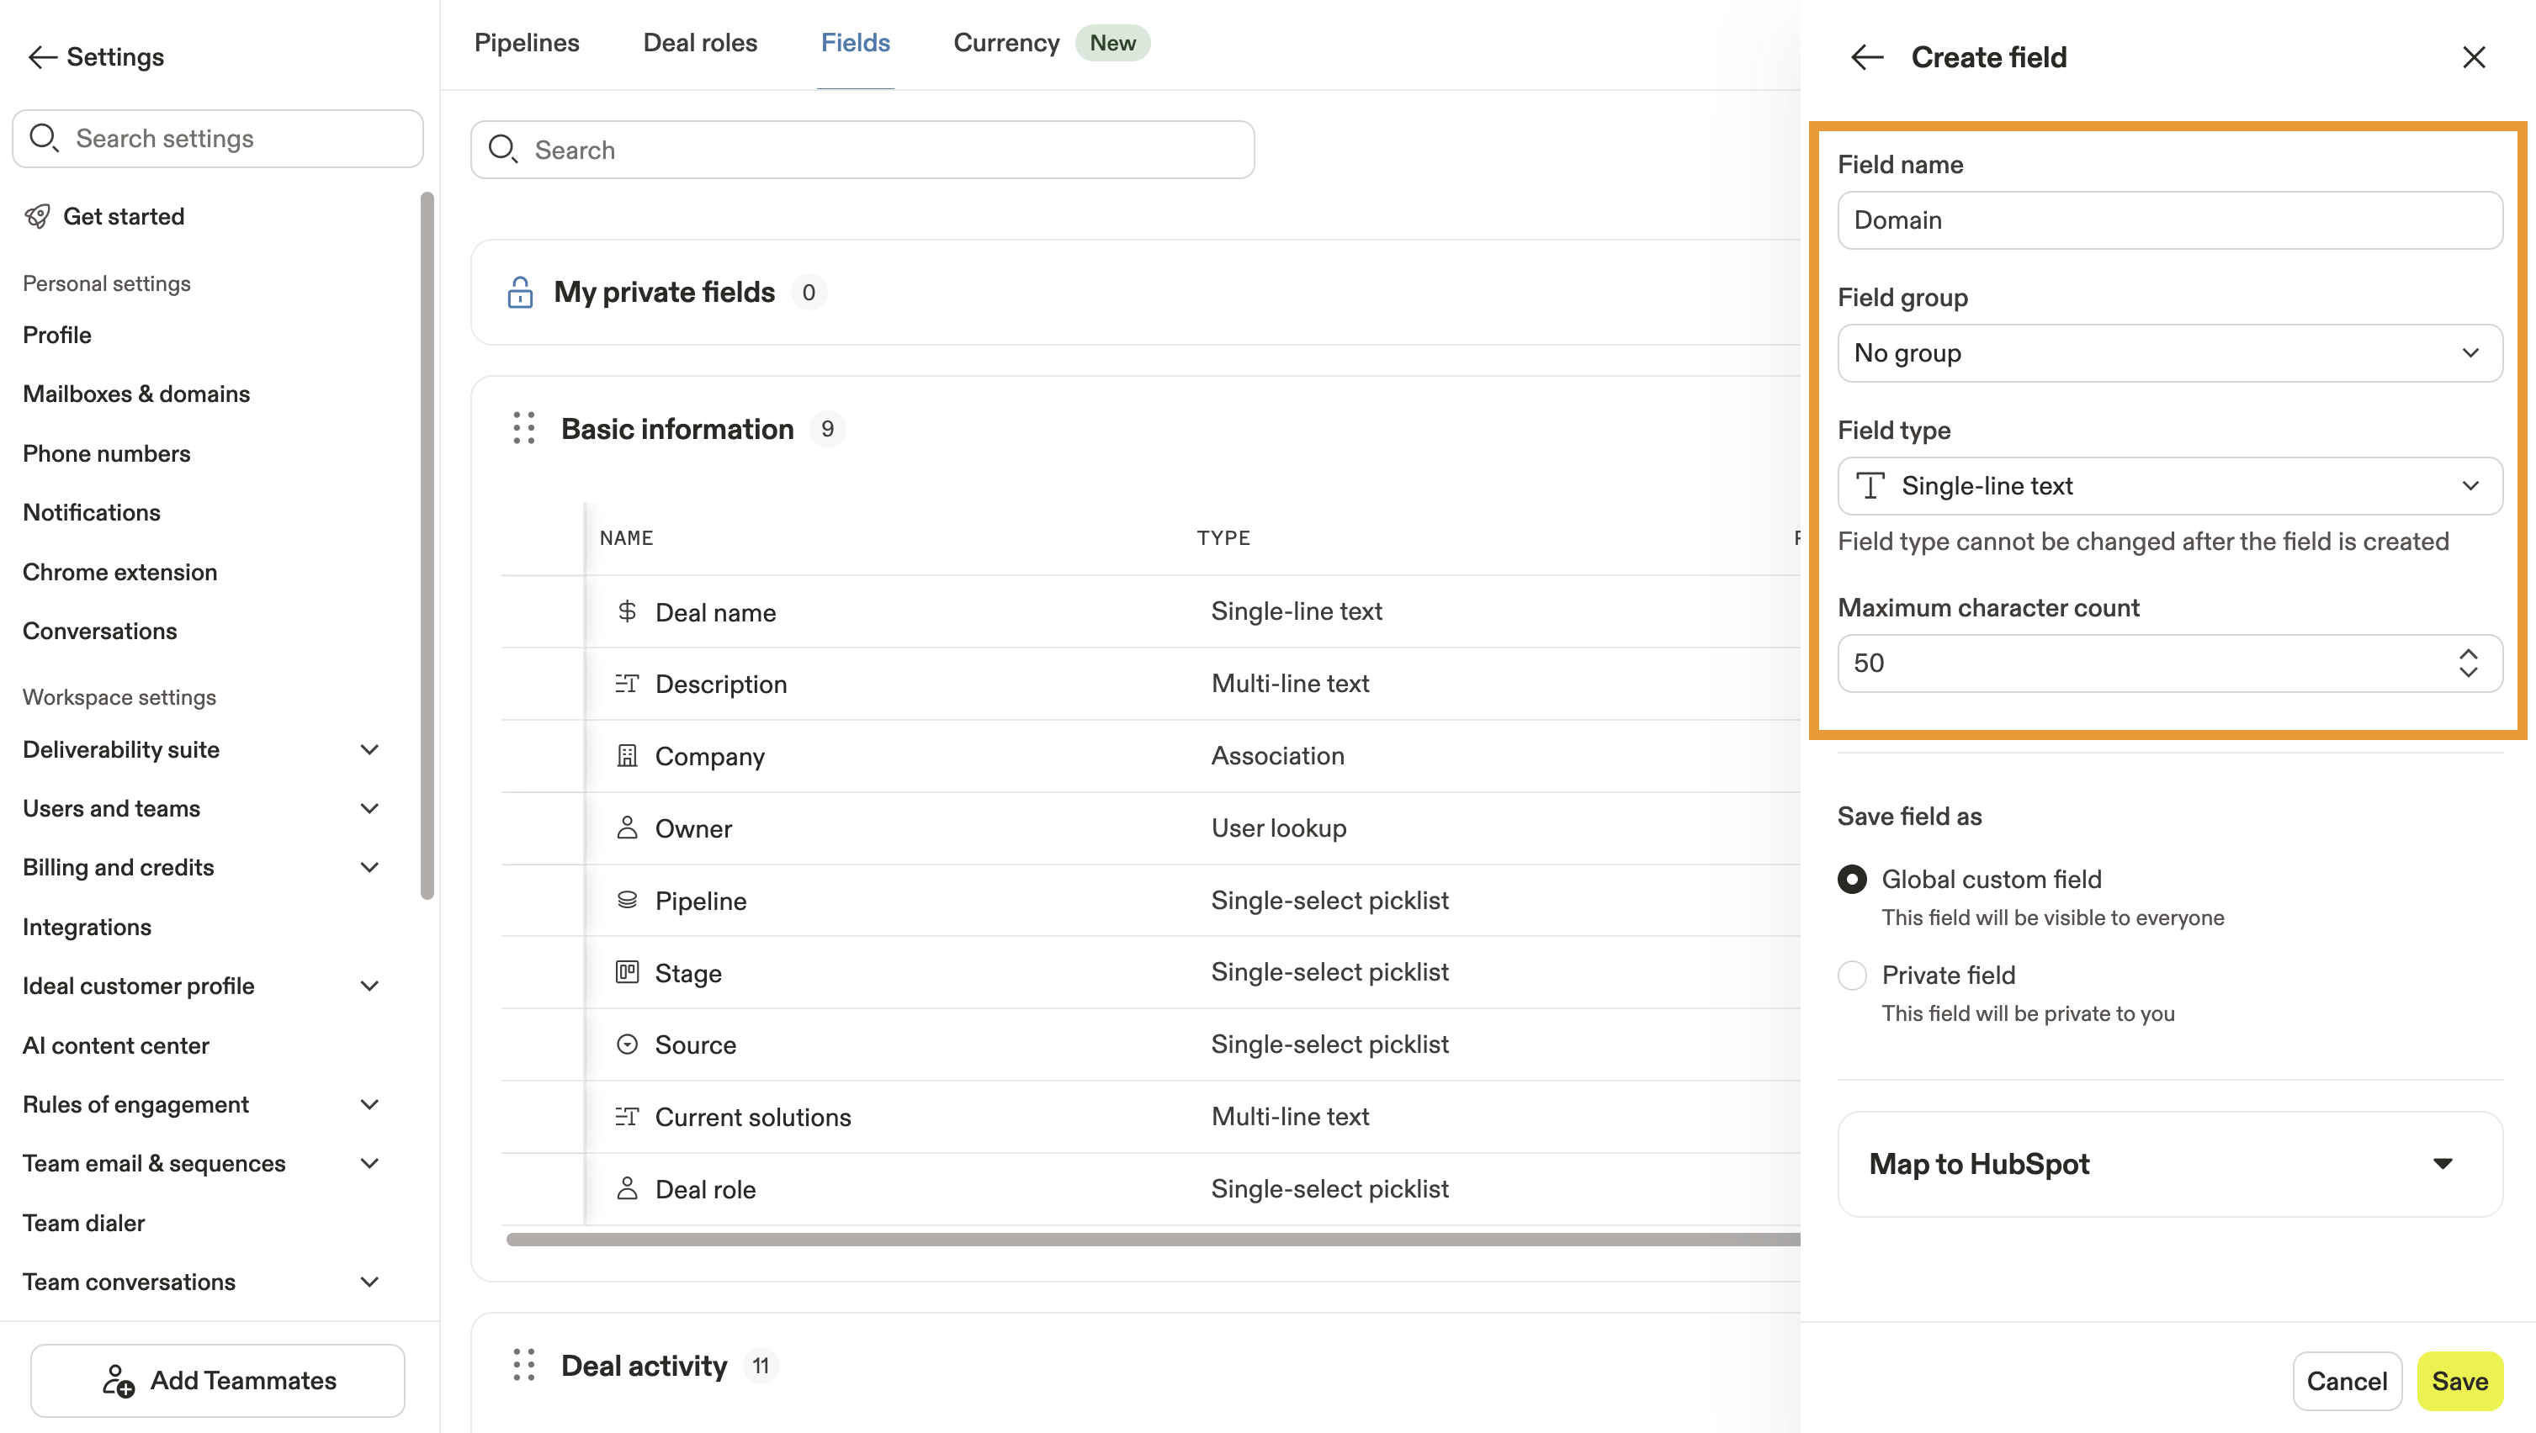
Task: Click the back arrow in the Create field panel
Action: pos(1866,57)
